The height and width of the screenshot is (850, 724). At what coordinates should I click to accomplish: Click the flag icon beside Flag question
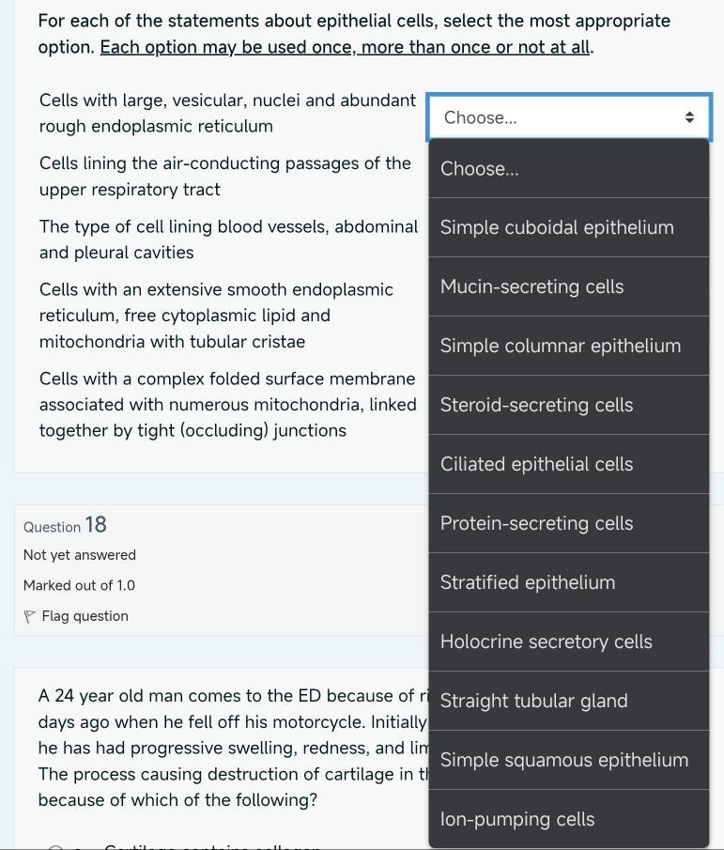pos(30,616)
